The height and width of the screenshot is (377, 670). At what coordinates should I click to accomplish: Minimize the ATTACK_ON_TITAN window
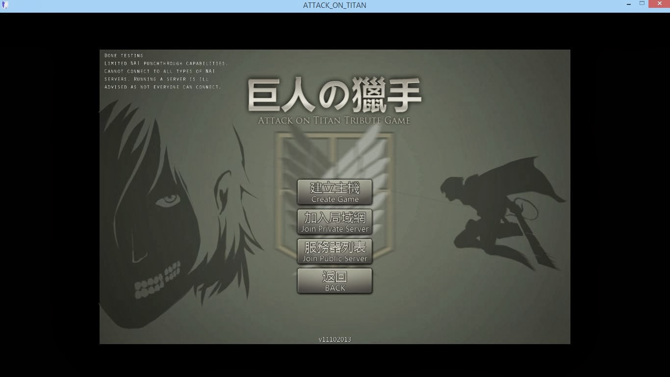[x=628, y=4]
